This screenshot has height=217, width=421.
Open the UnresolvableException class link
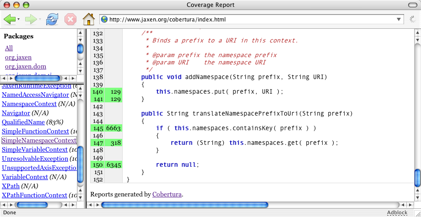click(x=35, y=159)
